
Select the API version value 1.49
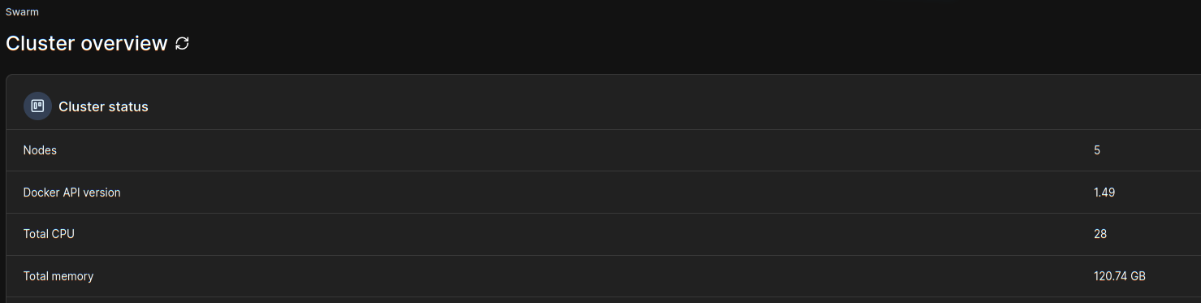coord(1104,193)
